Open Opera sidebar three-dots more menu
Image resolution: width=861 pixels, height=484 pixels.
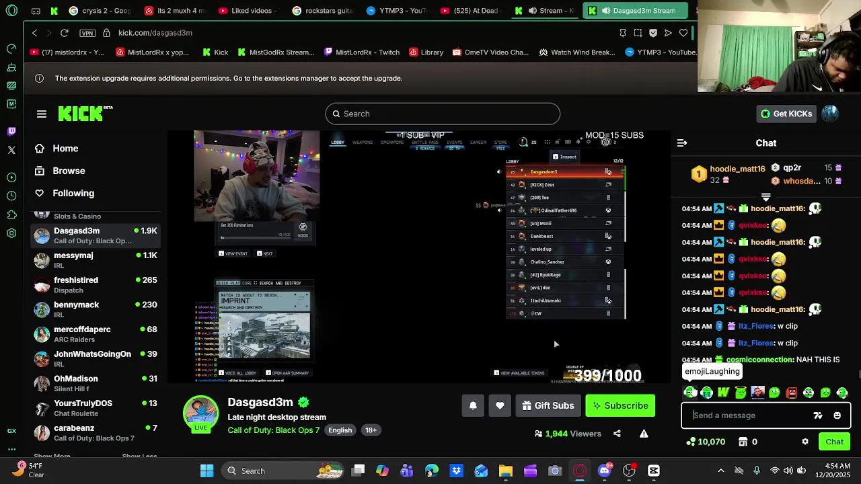tap(11, 449)
